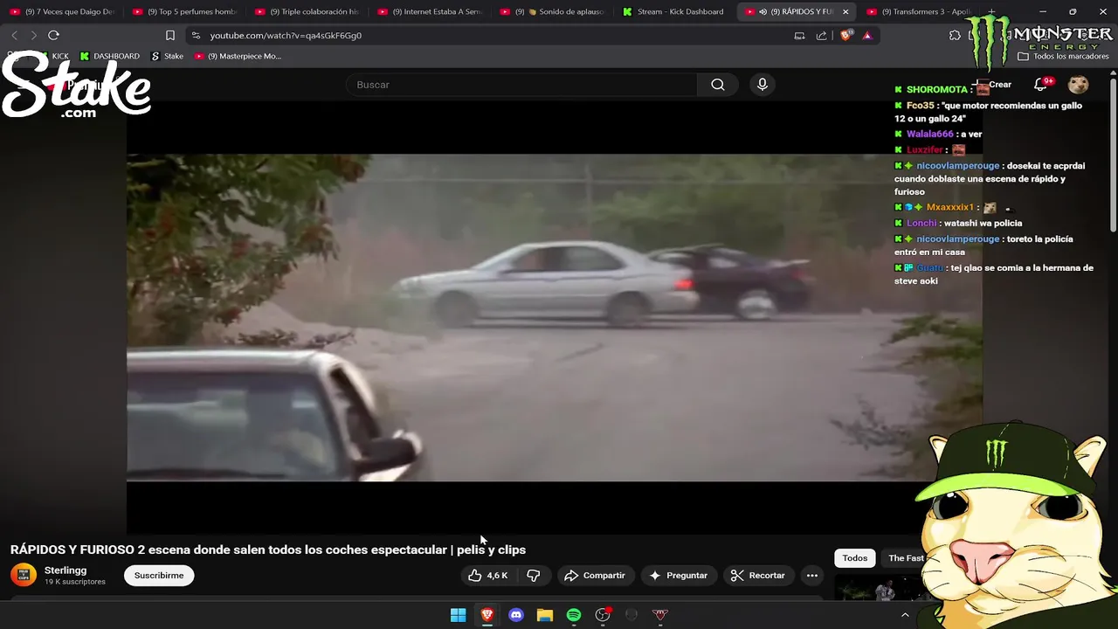
Task: Click 'Walala666' chat username
Action: pyautogui.click(x=930, y=134)
